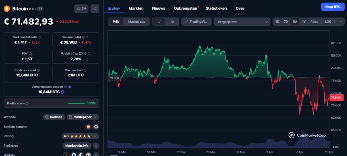Image resolution: width=347 pixels, height=156 pixels.
Task: Click the € 38,96B volume value
Action: [x=68, y=42]
